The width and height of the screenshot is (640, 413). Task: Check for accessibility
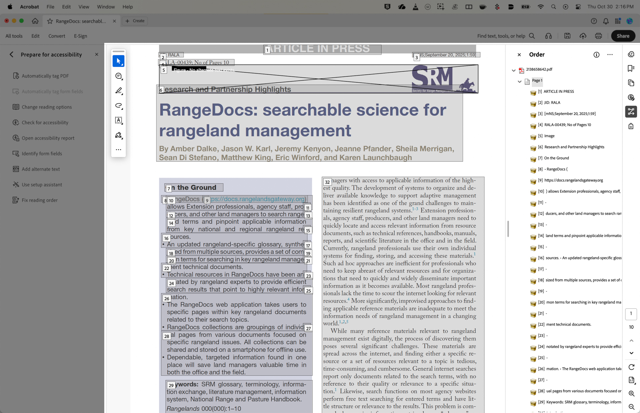coord(44,122)
